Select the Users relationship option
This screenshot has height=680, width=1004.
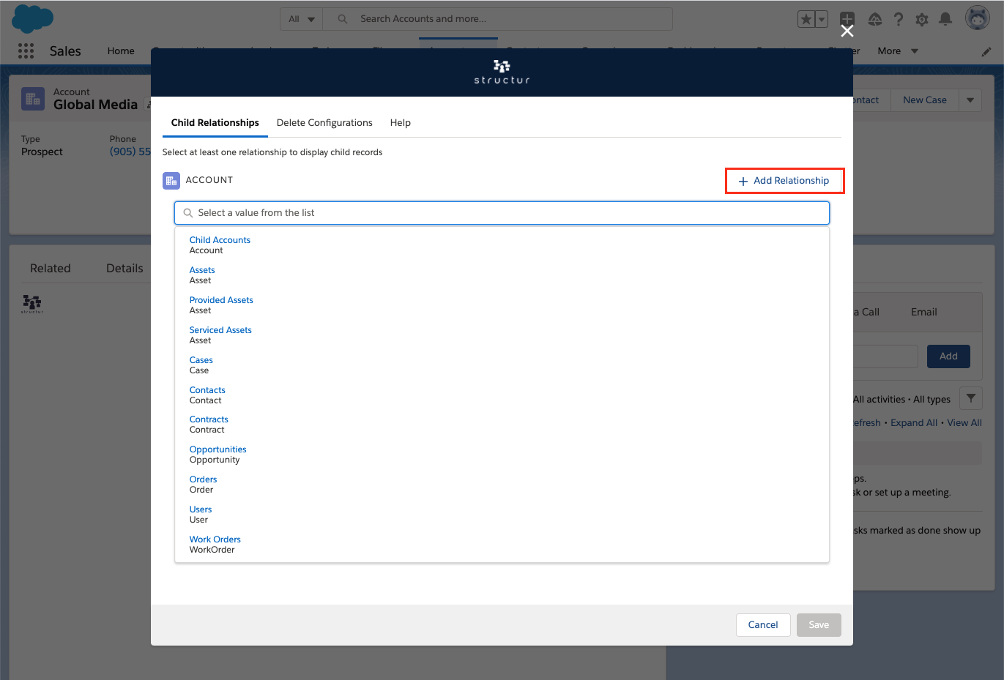point(502,515)
